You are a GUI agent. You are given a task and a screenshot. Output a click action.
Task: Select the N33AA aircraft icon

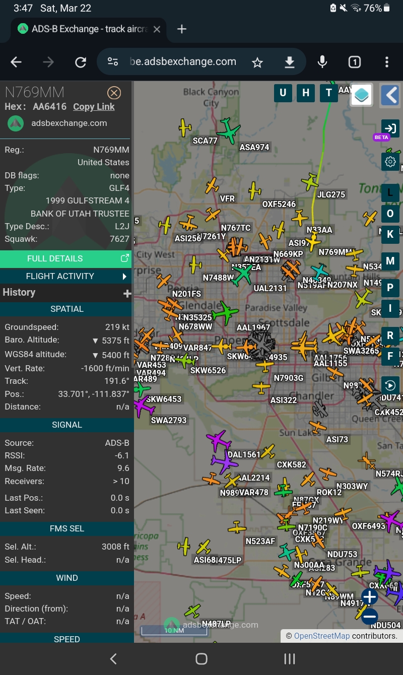[x=300, y=218]
